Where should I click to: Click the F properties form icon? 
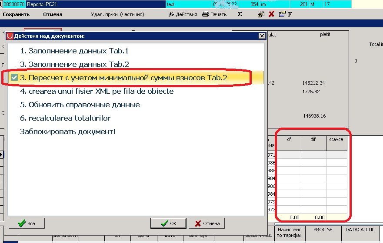(285, 14)
